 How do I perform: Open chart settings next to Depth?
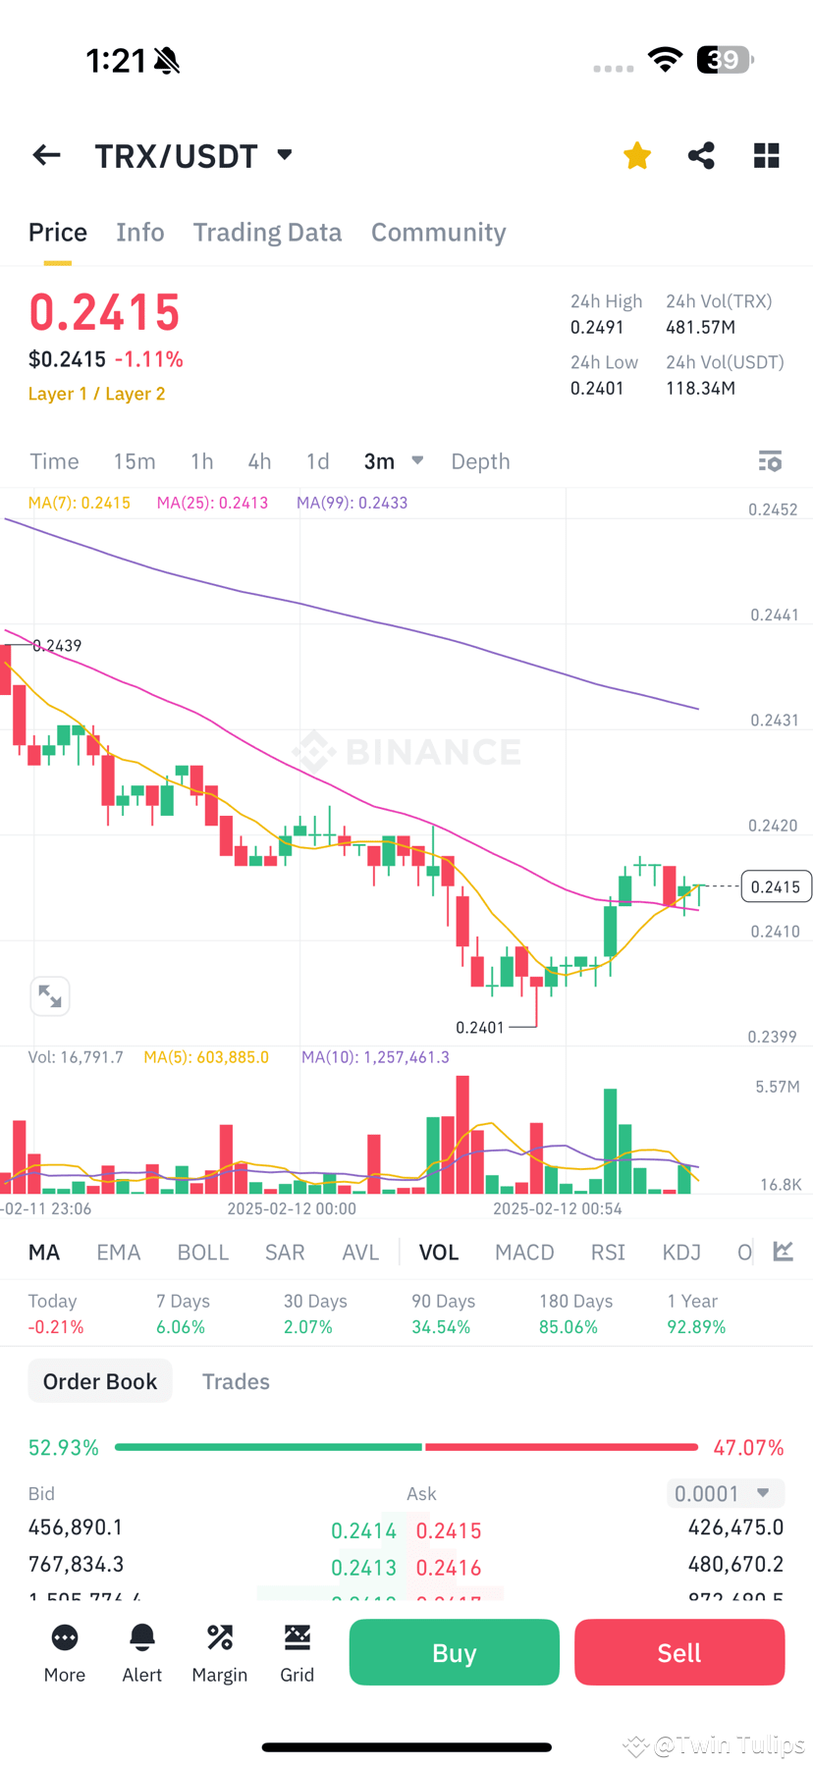[771, 460]
